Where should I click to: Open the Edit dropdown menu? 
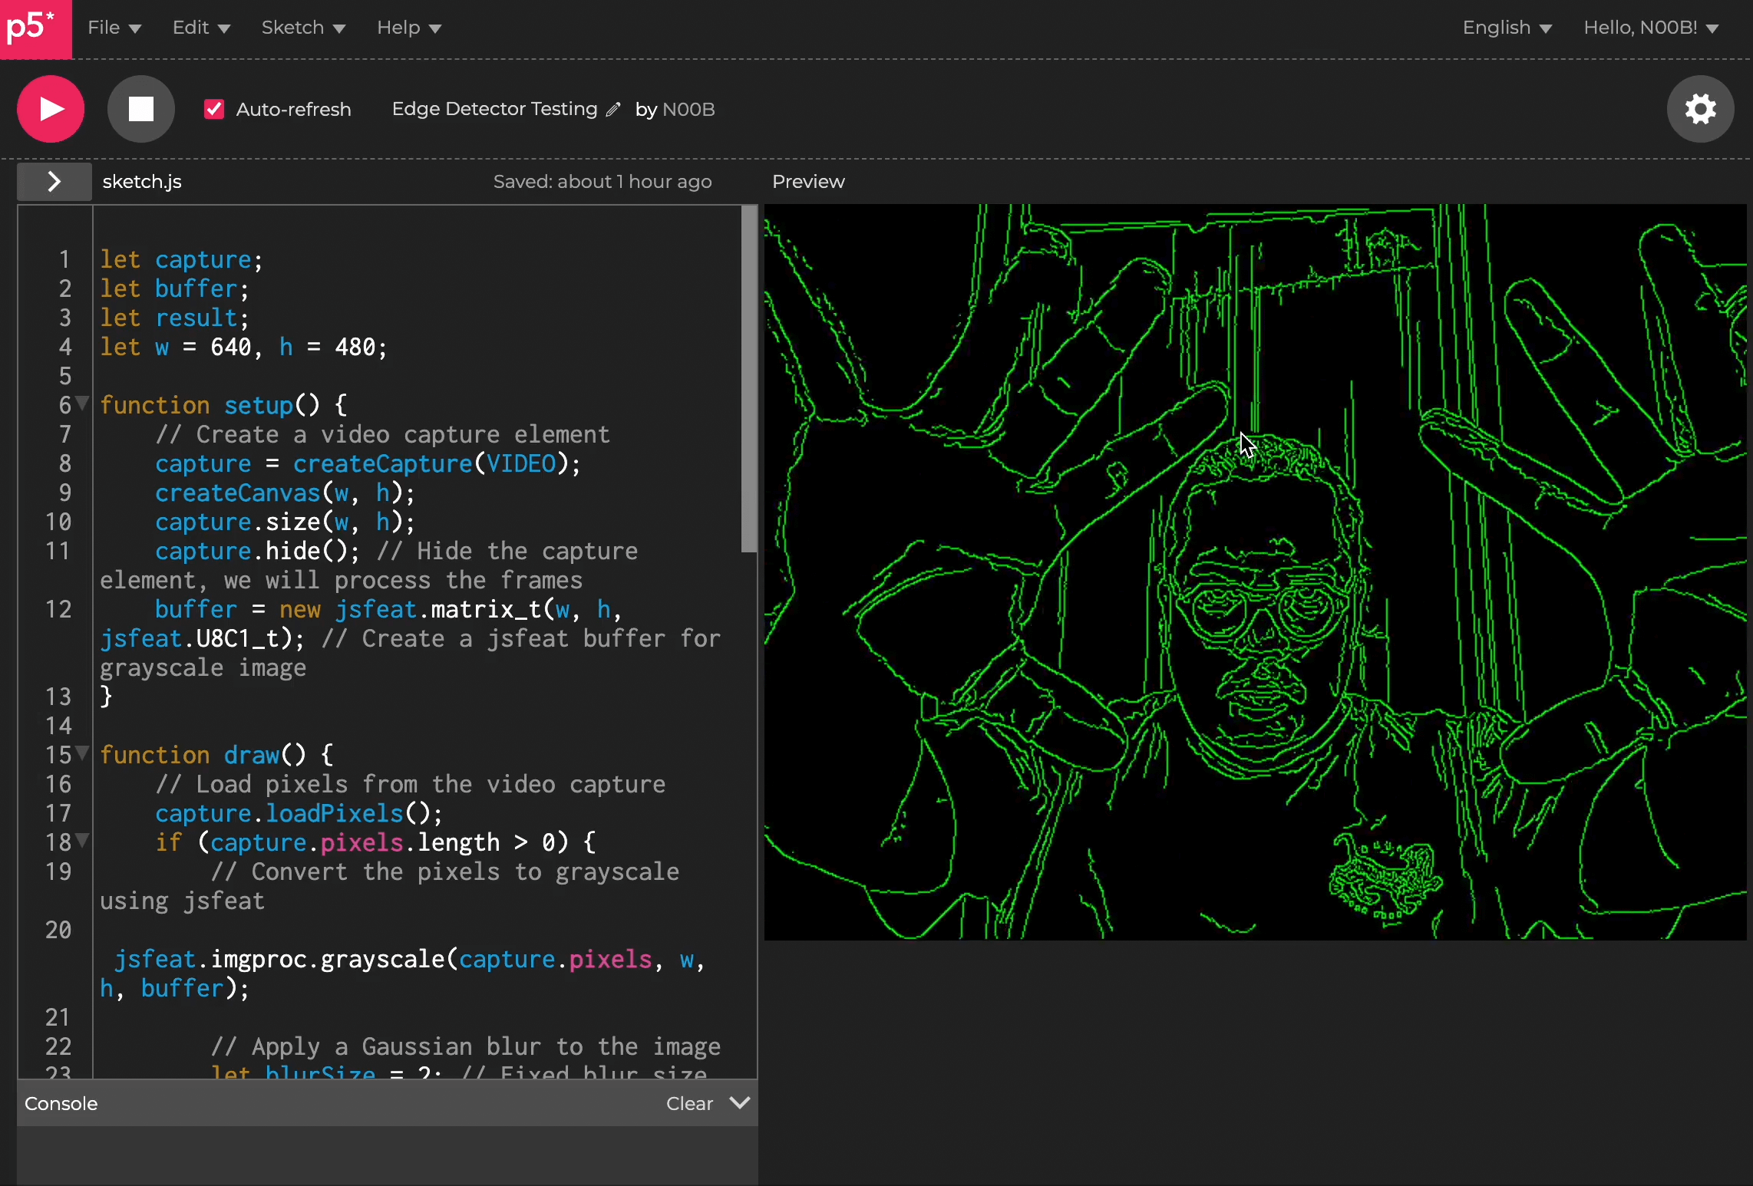click(200, 28)
